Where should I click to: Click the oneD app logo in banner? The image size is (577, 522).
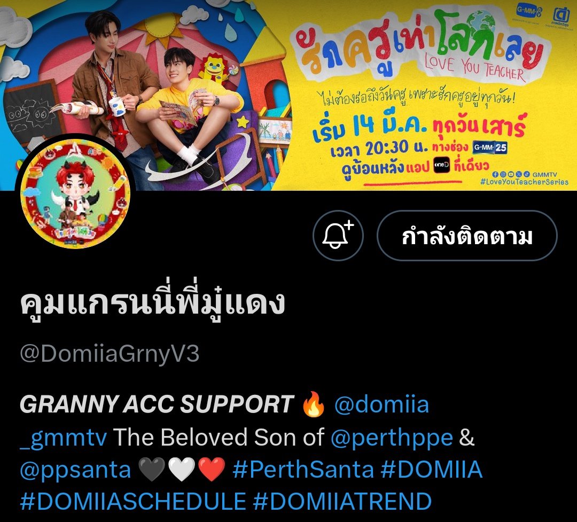pyautogui.click(x=442, y=165)
